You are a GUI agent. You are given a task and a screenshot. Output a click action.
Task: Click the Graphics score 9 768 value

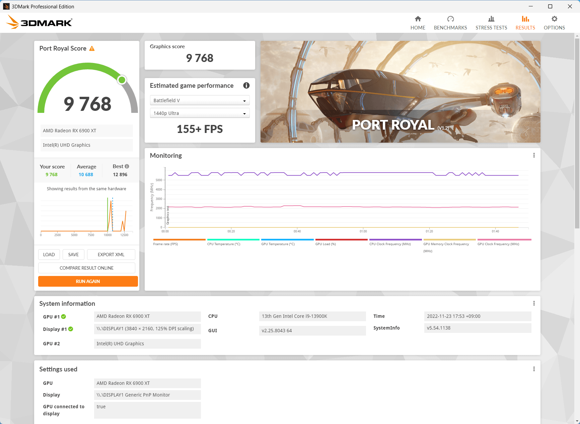[200, 58]
